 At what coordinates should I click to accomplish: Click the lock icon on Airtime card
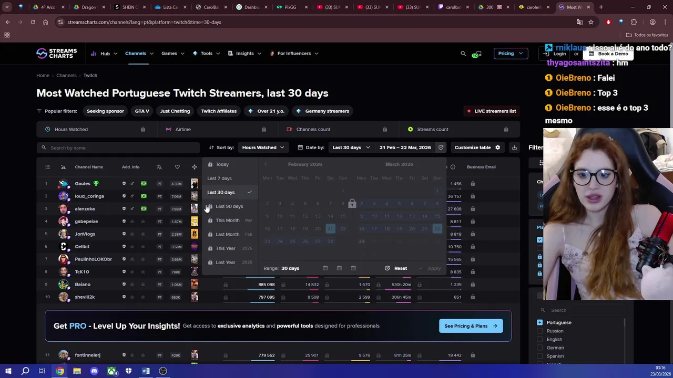264,129
